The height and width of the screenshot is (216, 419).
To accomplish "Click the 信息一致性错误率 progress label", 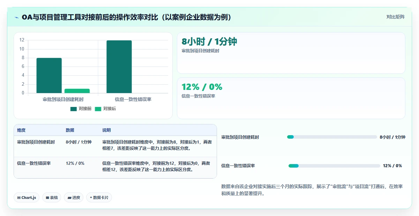I will point(238,166).
